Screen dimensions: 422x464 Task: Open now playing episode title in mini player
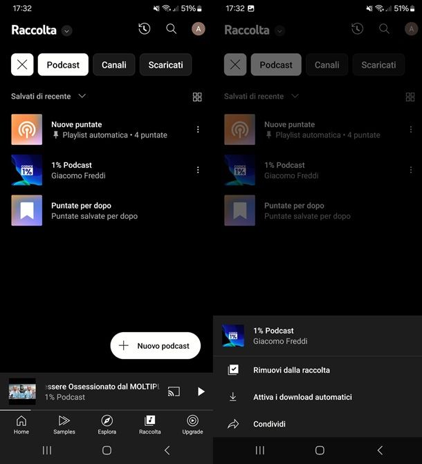tap(102, 387)
